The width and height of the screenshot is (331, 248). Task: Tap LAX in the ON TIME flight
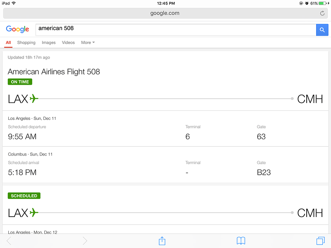tap(18, 99)
